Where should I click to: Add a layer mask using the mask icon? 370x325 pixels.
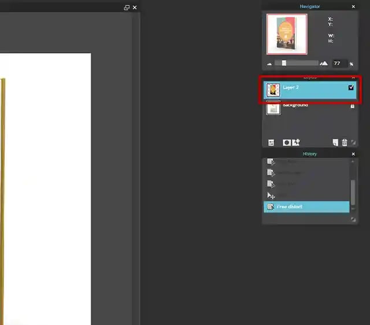[286, 142]
